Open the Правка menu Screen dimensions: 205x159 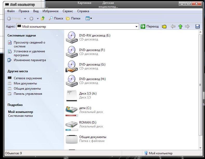point(24,11)
